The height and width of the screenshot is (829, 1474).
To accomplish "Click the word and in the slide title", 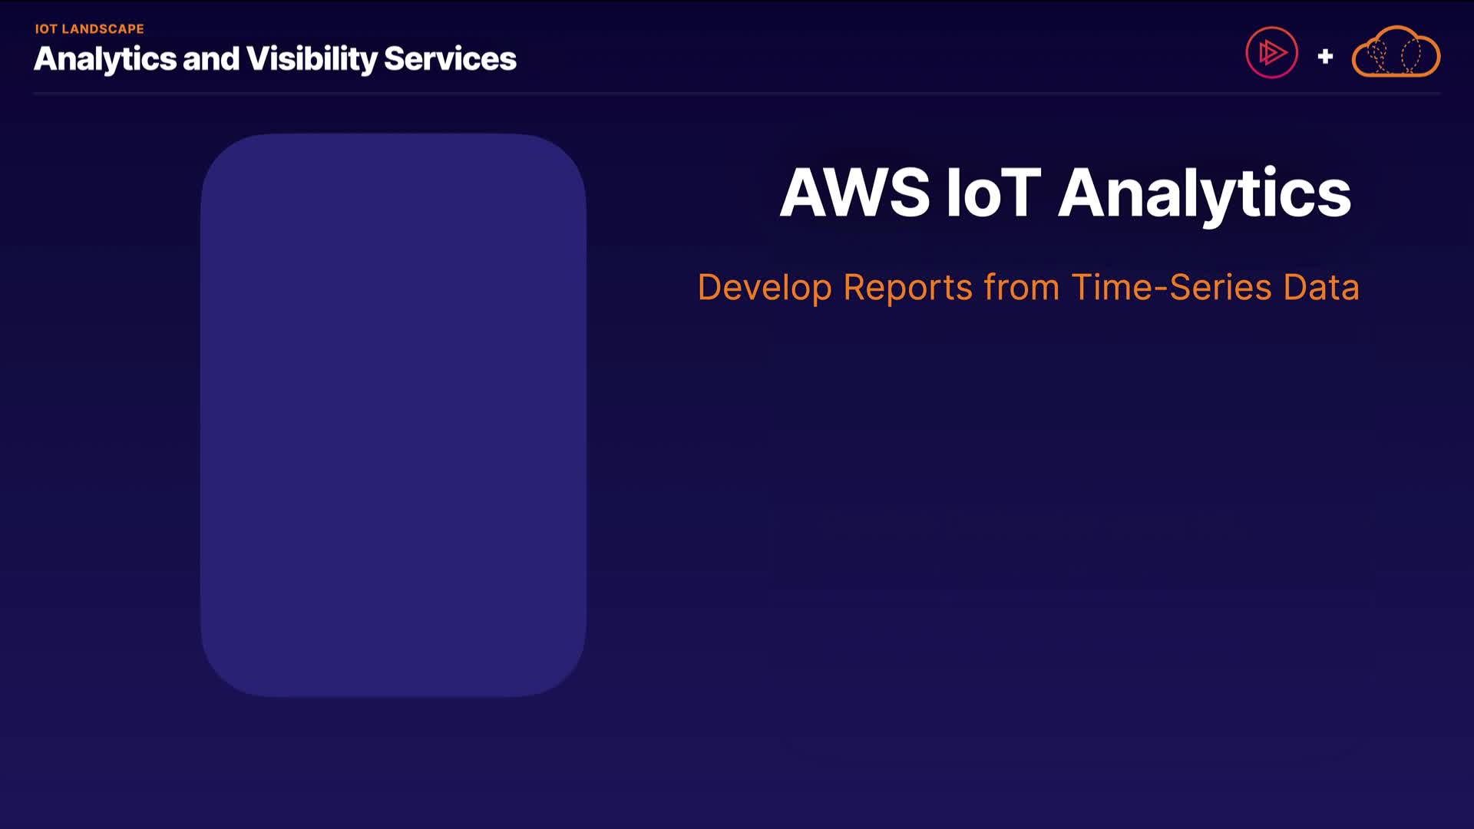I will (211, 59).
